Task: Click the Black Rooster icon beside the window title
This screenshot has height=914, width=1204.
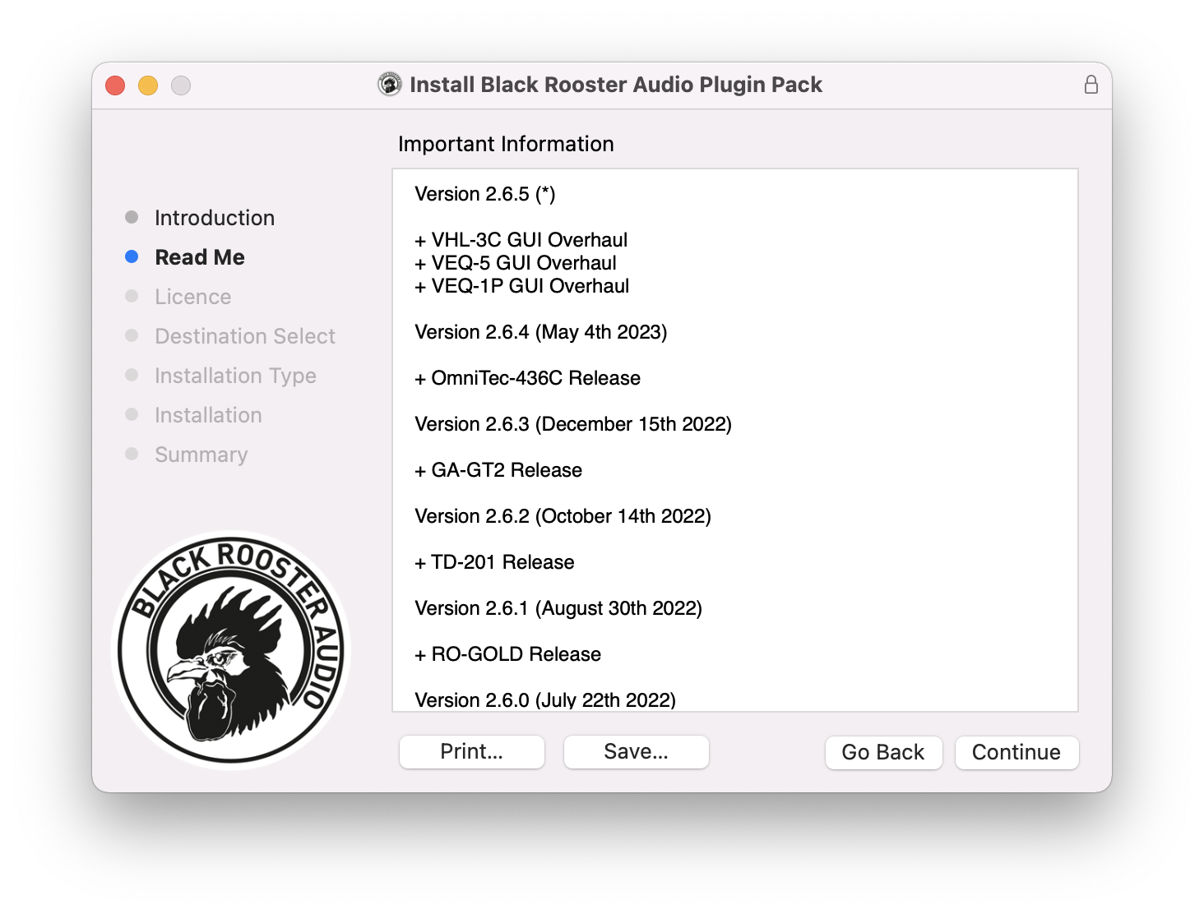Action: pos(390,84)
